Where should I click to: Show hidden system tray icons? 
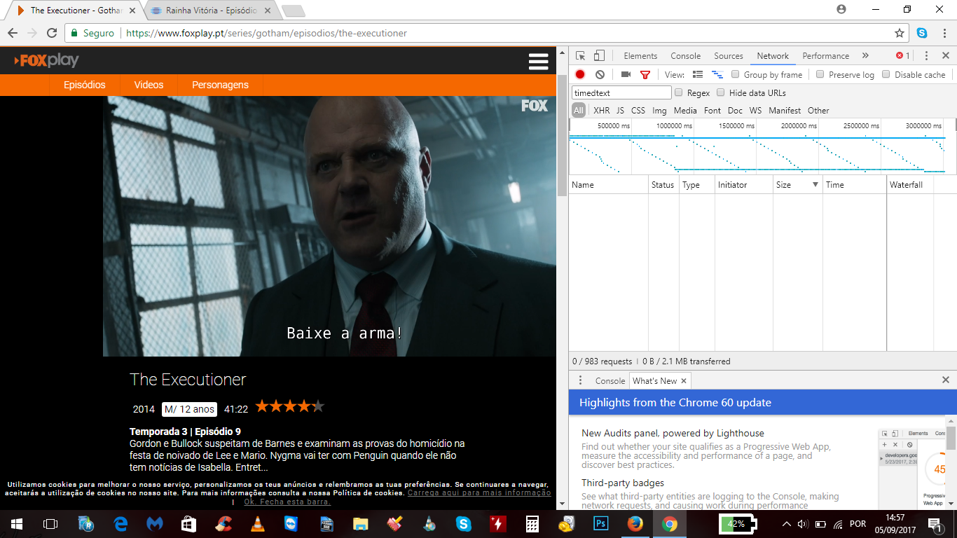(787, 524)
